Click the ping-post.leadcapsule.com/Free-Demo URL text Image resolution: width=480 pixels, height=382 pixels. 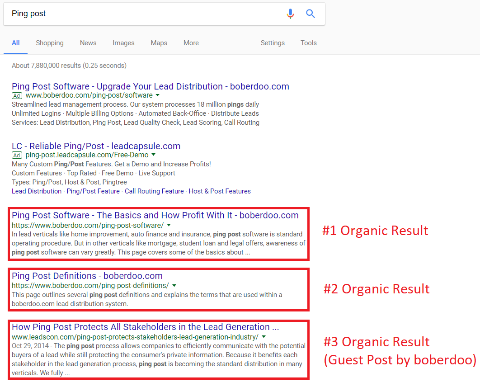pos(87,155)
